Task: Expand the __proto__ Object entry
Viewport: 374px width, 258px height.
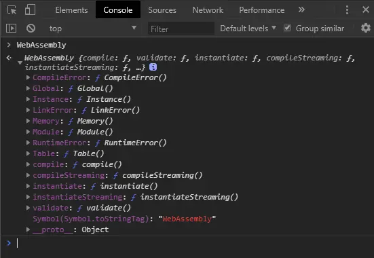Action: pyautogui.click(x=28, y=229)
